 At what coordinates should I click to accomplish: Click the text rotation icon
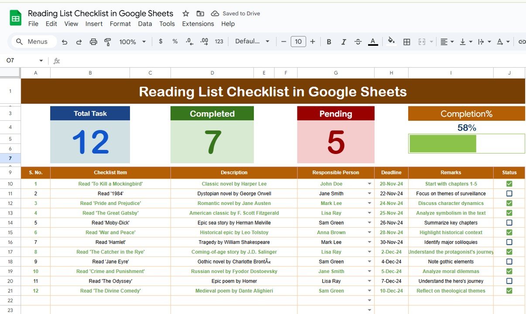pyautogui.click(x=500, y=42)
